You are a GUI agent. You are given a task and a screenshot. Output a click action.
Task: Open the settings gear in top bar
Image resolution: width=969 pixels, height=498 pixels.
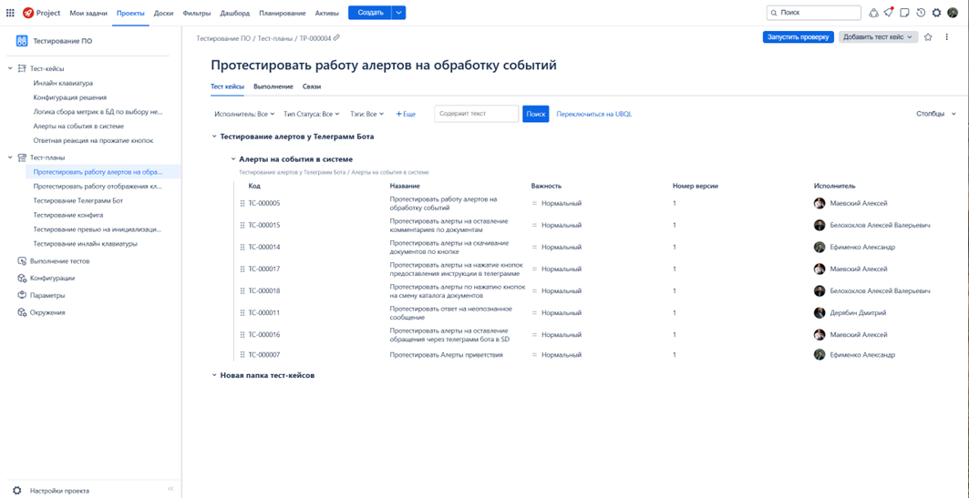click(x=936, y=13)
